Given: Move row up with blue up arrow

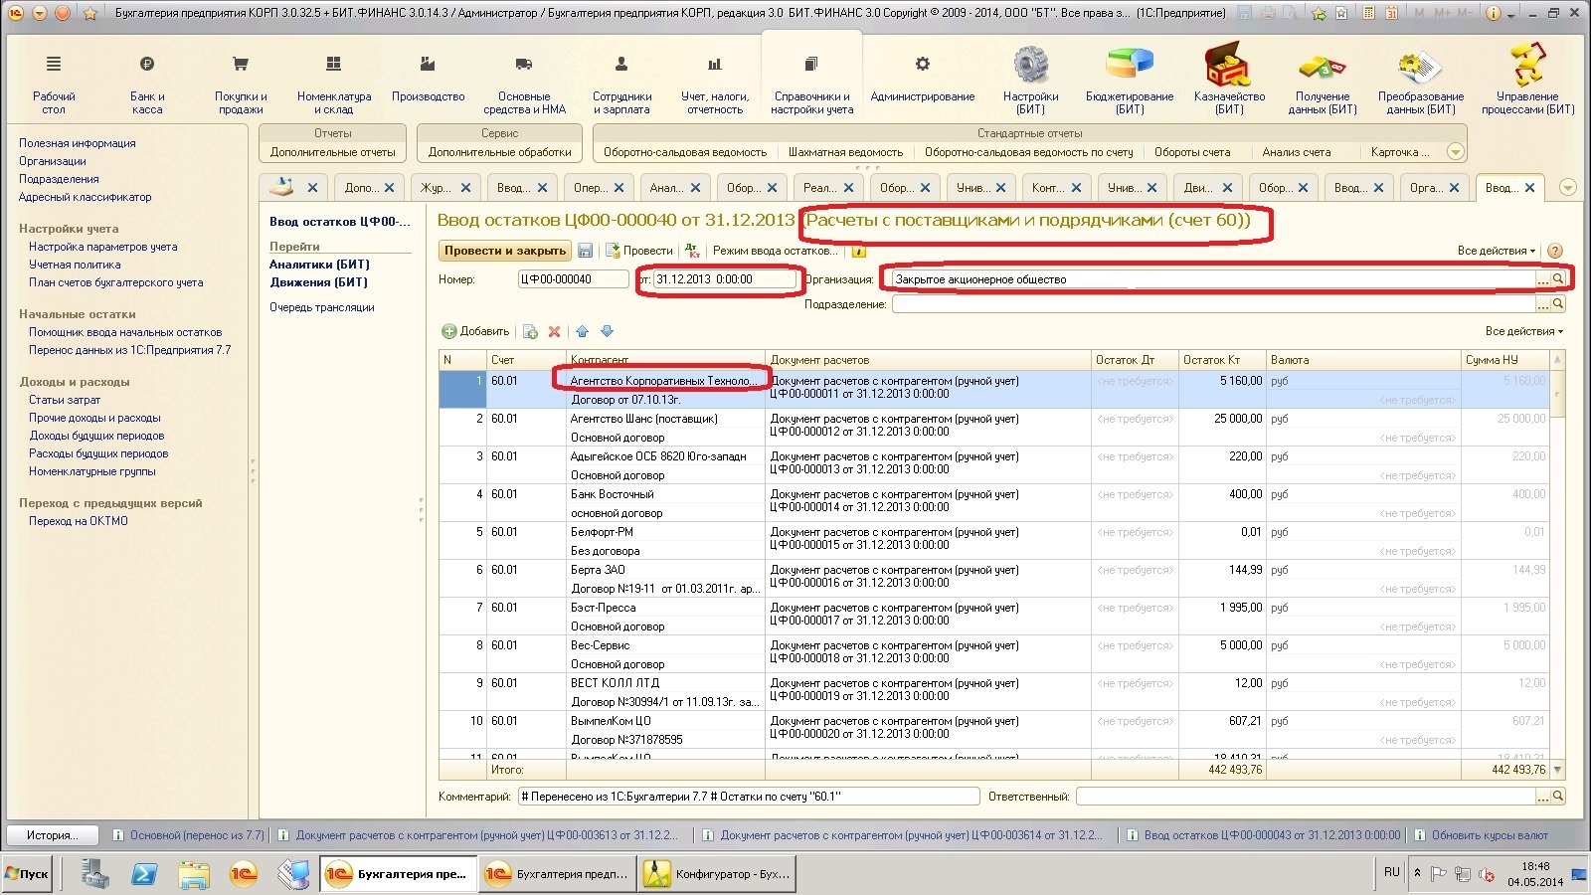Looking at the screenshot, I should (x=583, y=331).
